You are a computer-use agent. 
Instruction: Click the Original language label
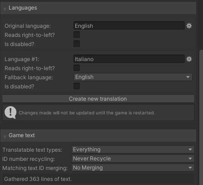click(x=28, y=26)
